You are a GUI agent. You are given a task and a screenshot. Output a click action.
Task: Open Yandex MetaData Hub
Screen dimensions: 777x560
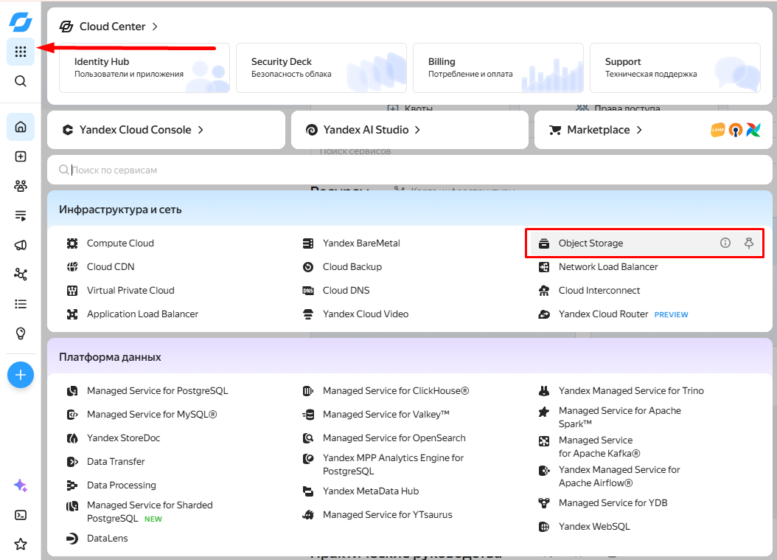(371, 491)
